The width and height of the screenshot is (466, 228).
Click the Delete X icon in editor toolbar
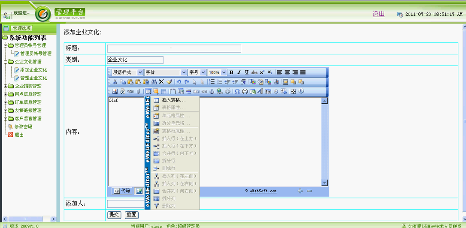click(161, 81)
